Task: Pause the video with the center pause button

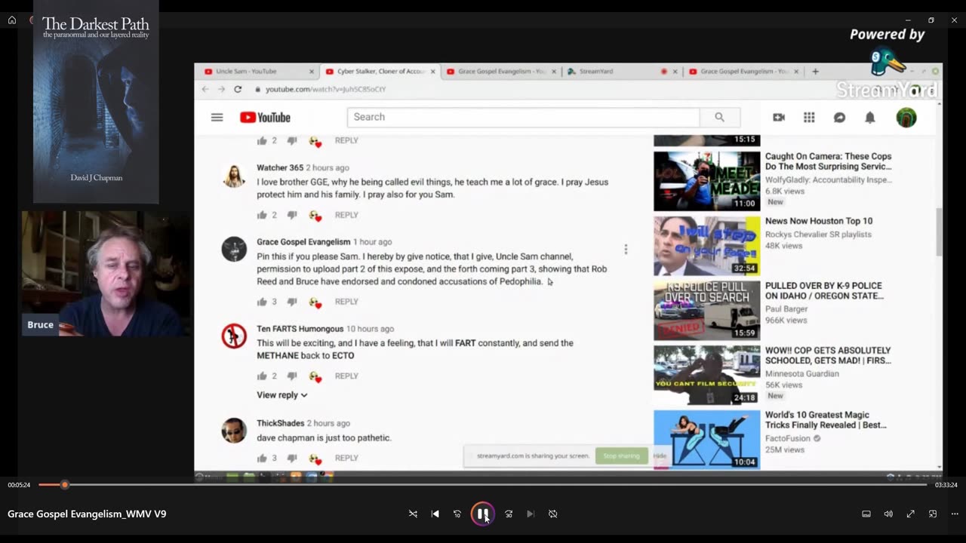Action: (482, 514)
